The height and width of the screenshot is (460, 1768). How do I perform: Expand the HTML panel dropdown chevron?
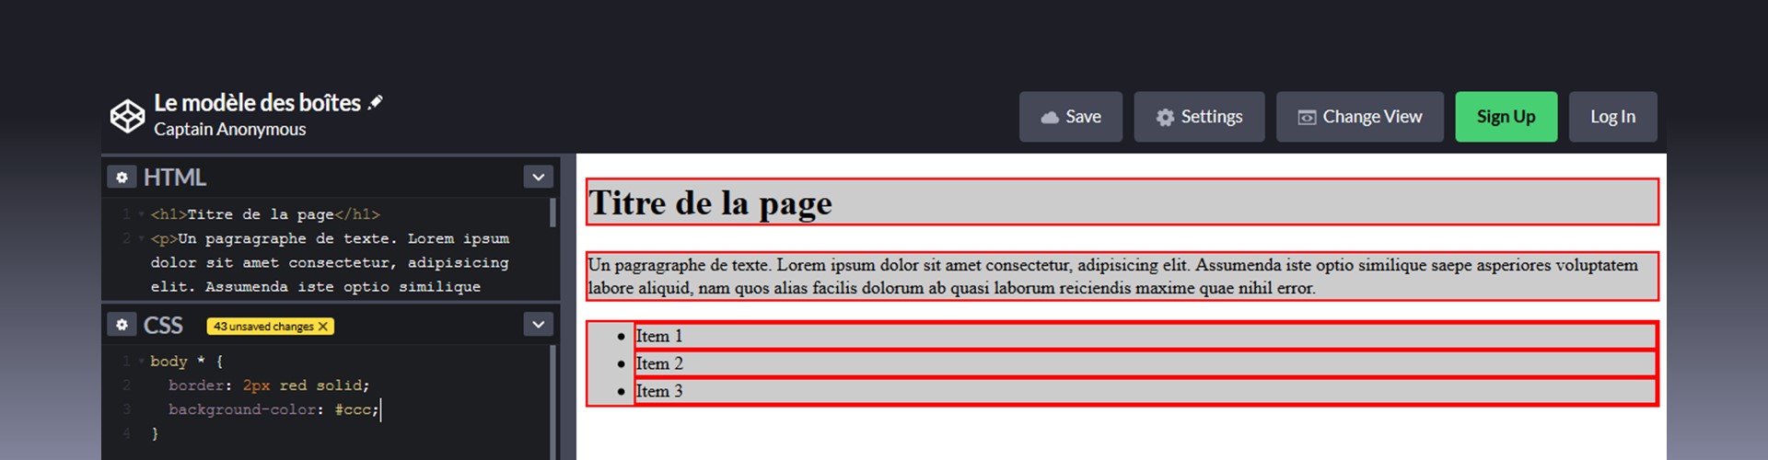pyautogui.click(x=539, y=177)
